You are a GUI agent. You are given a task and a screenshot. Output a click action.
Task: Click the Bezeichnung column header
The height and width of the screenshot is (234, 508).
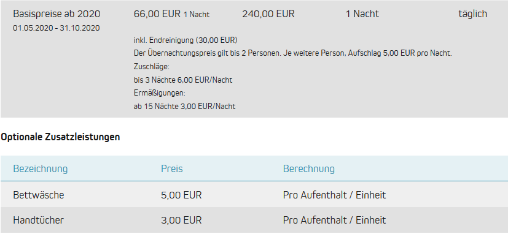click(x=40, y=168)
